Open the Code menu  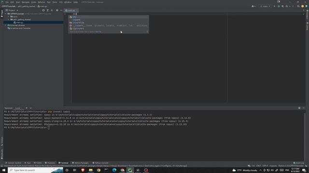34,2
